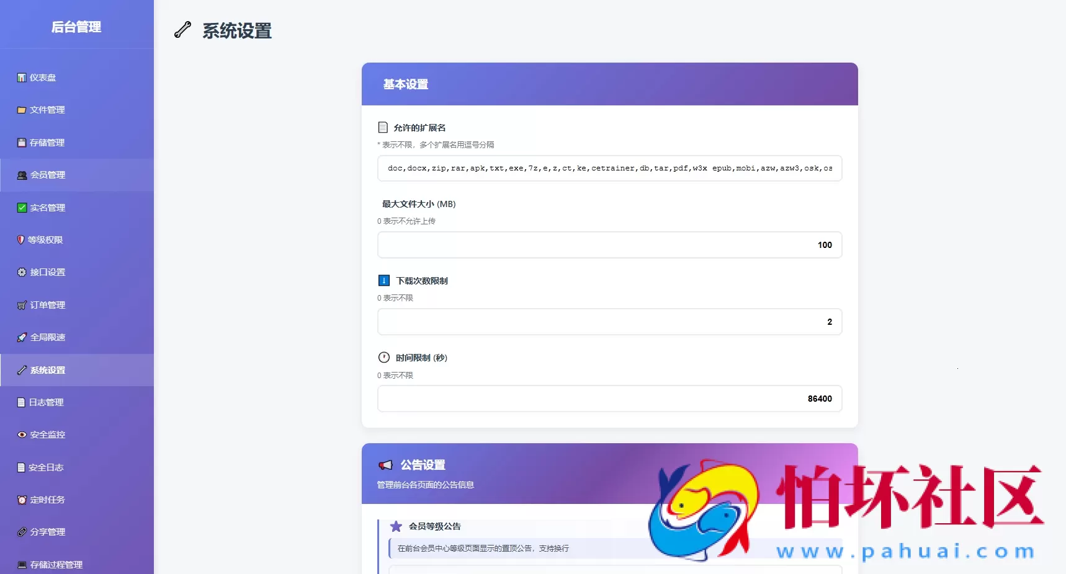This screenshot has width=1066, height=574.
Task: Open the 日志管理 menu item
Action: pyautogui.click(x=47, y=402)
